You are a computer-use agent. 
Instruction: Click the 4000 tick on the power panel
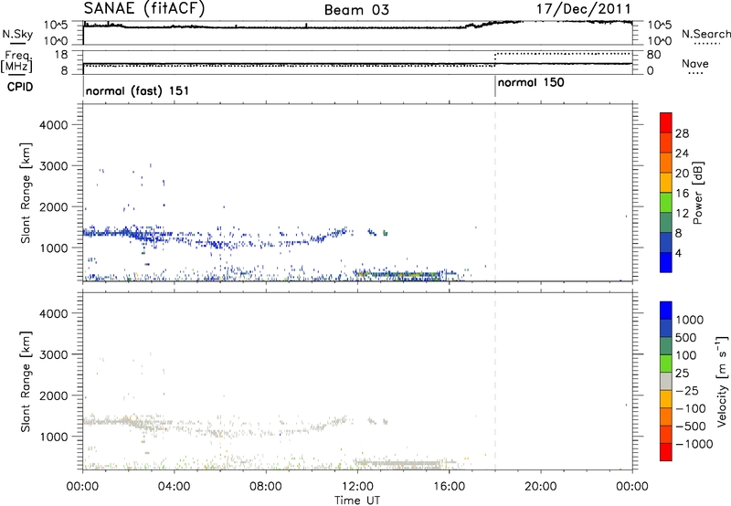[53, 125]
